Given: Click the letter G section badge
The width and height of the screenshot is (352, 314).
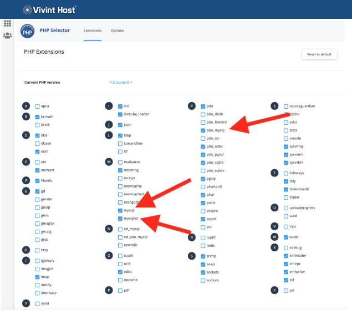Looking at the screenshot, I should (x=26, y=191).
